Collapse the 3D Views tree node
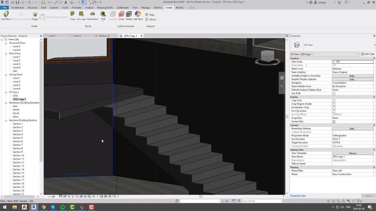The image size is (376, 211). (x=6, y=92)
